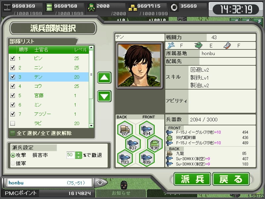
Task: Select the 援軍 reinforcement radio option
Action: click(13, 163)
